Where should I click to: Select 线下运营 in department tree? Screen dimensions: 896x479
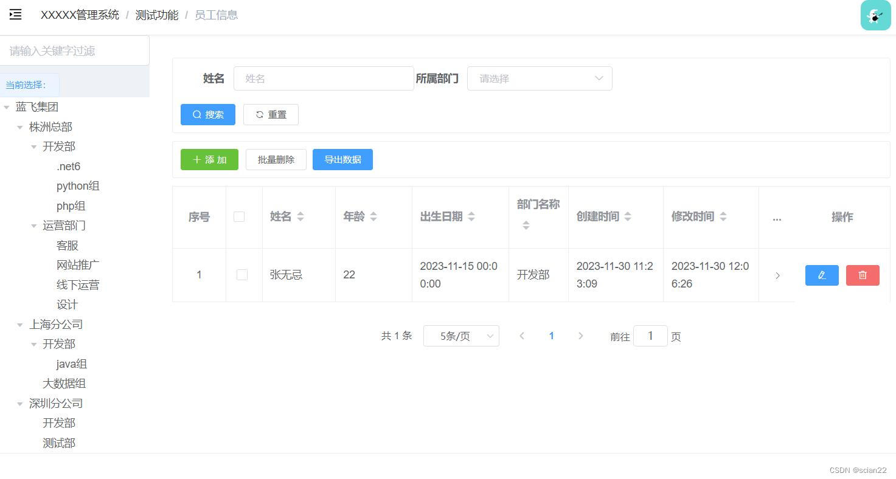[78, 285]
